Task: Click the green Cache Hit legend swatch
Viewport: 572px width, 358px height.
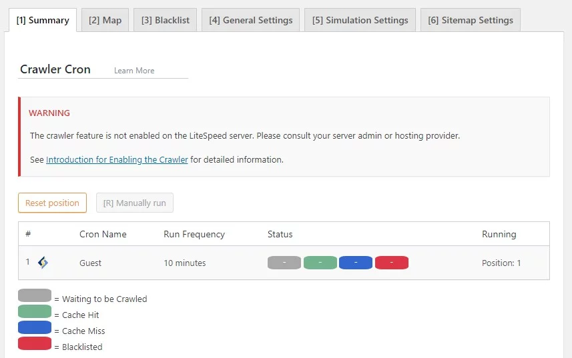Action: (35, 311)
